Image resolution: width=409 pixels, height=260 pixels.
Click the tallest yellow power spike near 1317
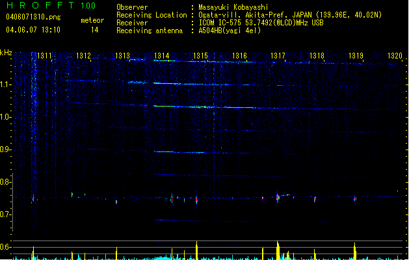click(x=278, y=250)
